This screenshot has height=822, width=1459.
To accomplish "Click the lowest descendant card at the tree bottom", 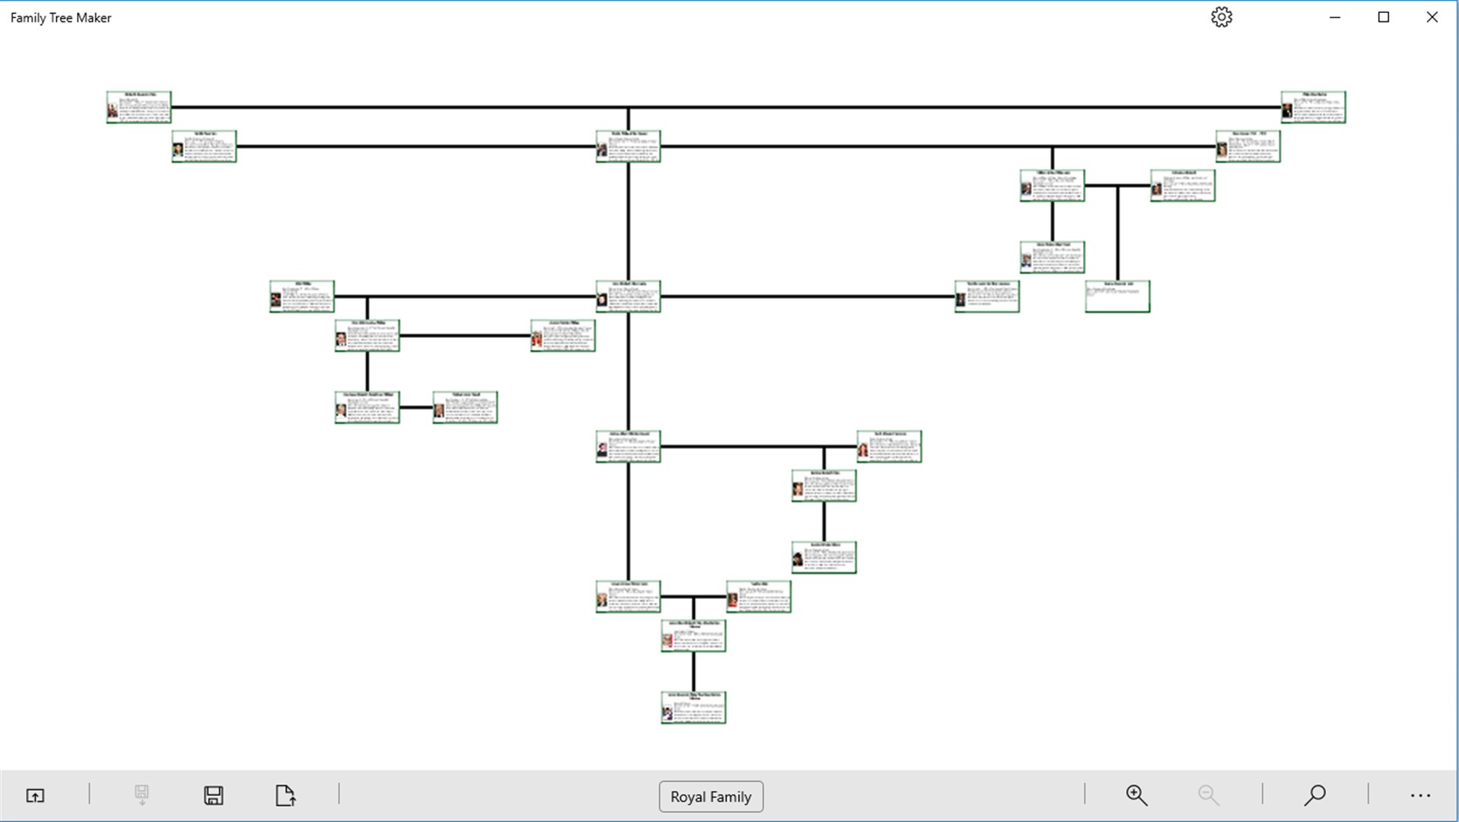I will tap(693, 707).
